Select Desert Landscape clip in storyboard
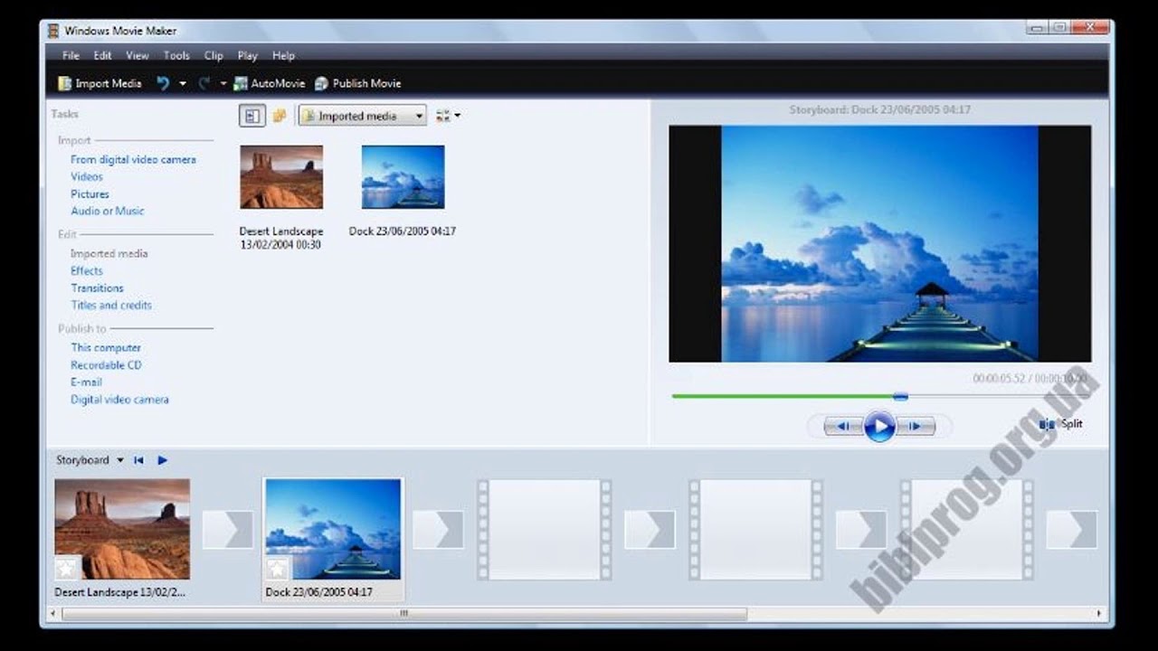The width and height of the screenshot is (1158, 651). click(x=122, y=529)
